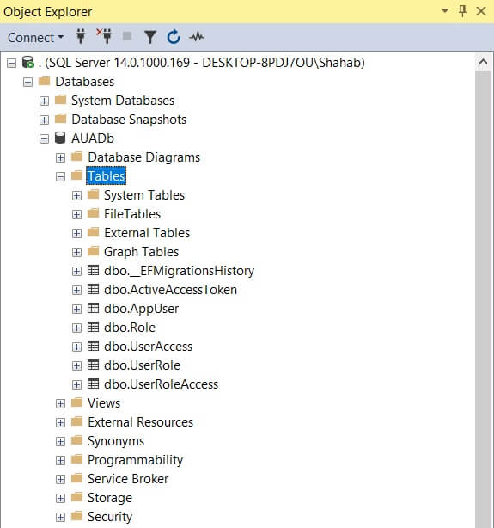The height and width of the screenshot is (528, 494).
Task: Select the dbo.ActiveAccessToken table
Action: tap(170, 290)
